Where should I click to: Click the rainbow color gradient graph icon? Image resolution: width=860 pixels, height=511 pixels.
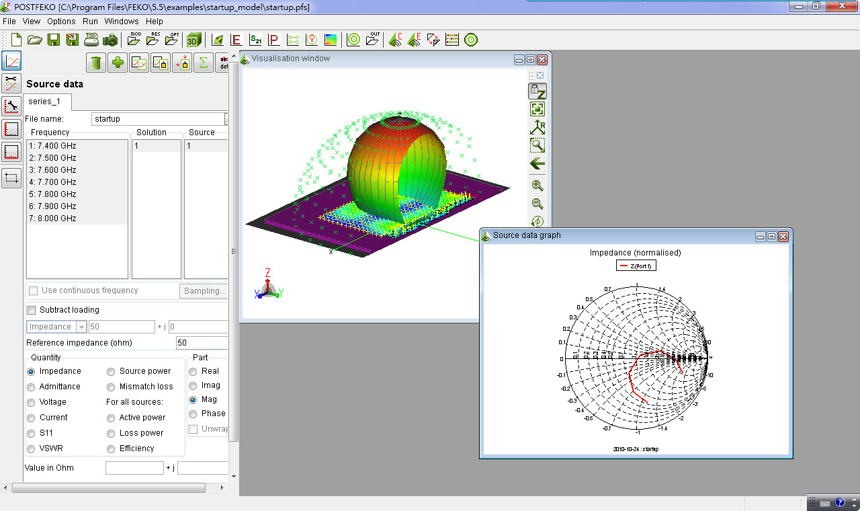tap(331, 40)
